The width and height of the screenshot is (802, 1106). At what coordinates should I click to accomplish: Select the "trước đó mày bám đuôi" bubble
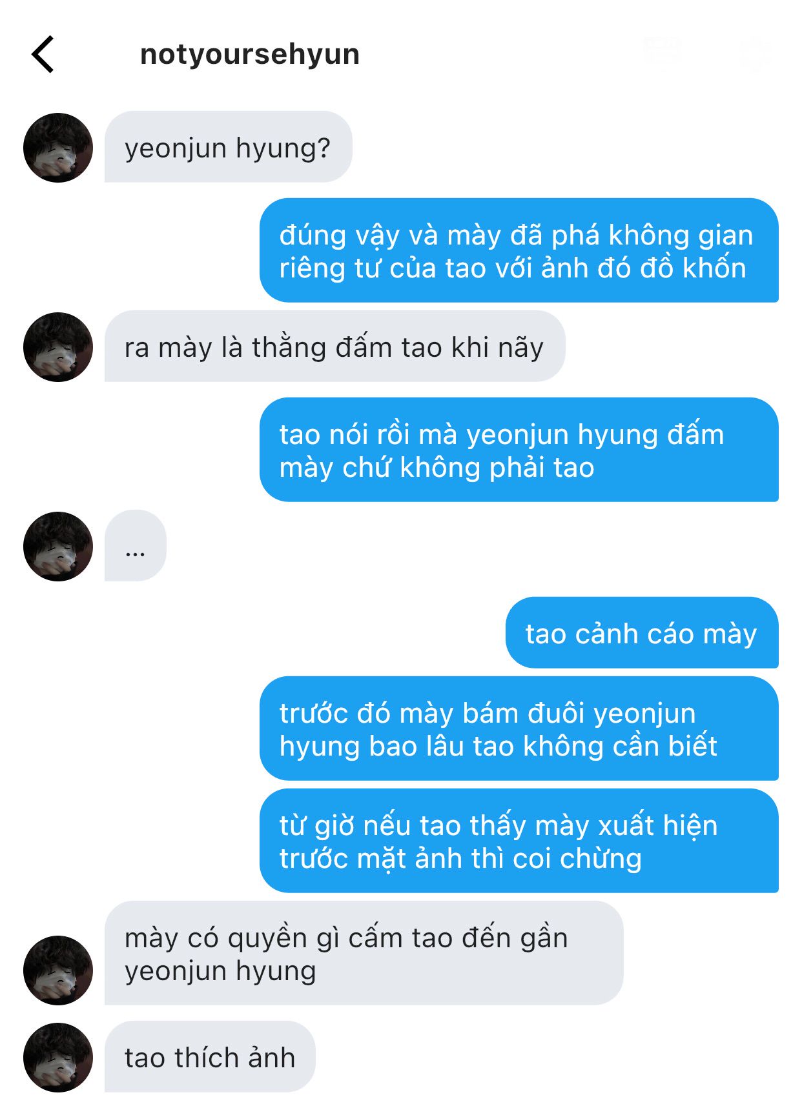coord(519,729)
